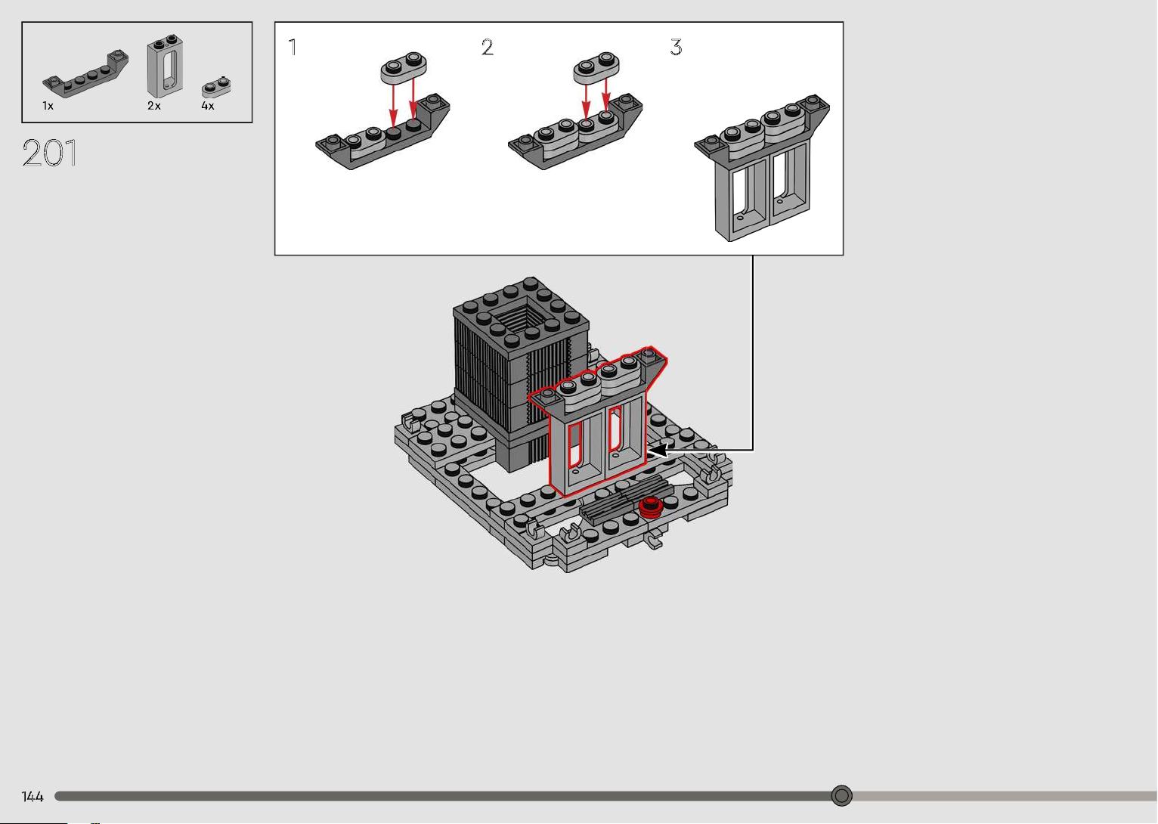Click the light unfilled part of the progress bar
The image size is (1158, 824).
click(x=1005, y=796)
